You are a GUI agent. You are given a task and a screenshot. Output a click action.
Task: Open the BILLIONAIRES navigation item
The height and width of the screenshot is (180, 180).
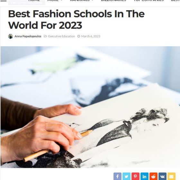[x=113, y=1]
